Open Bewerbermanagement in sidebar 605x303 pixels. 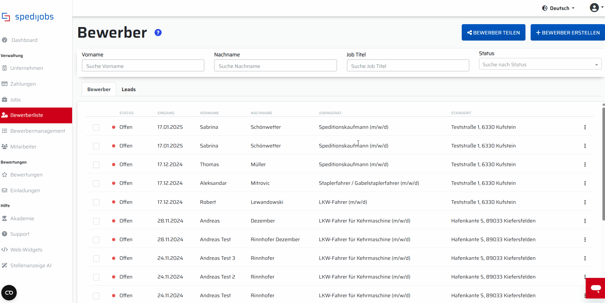[x=38, y=131]
